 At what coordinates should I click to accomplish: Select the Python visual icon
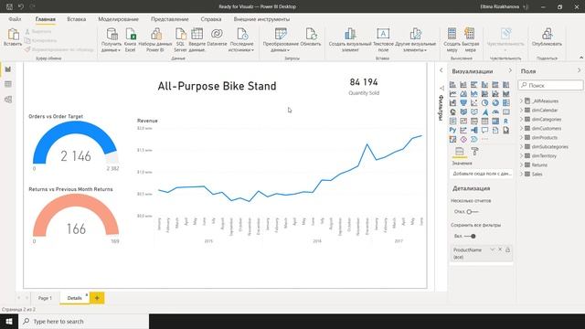[452, 130]
